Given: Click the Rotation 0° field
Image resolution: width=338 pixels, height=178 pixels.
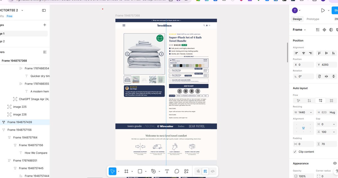Looking at the screenshot, I should (x=303, y=76).
